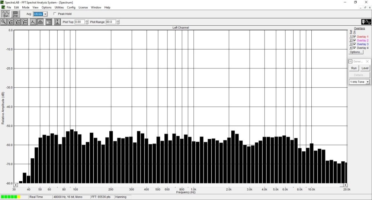Select the magnifier zoom tool

pyautogui.click(x=4, y=22)
